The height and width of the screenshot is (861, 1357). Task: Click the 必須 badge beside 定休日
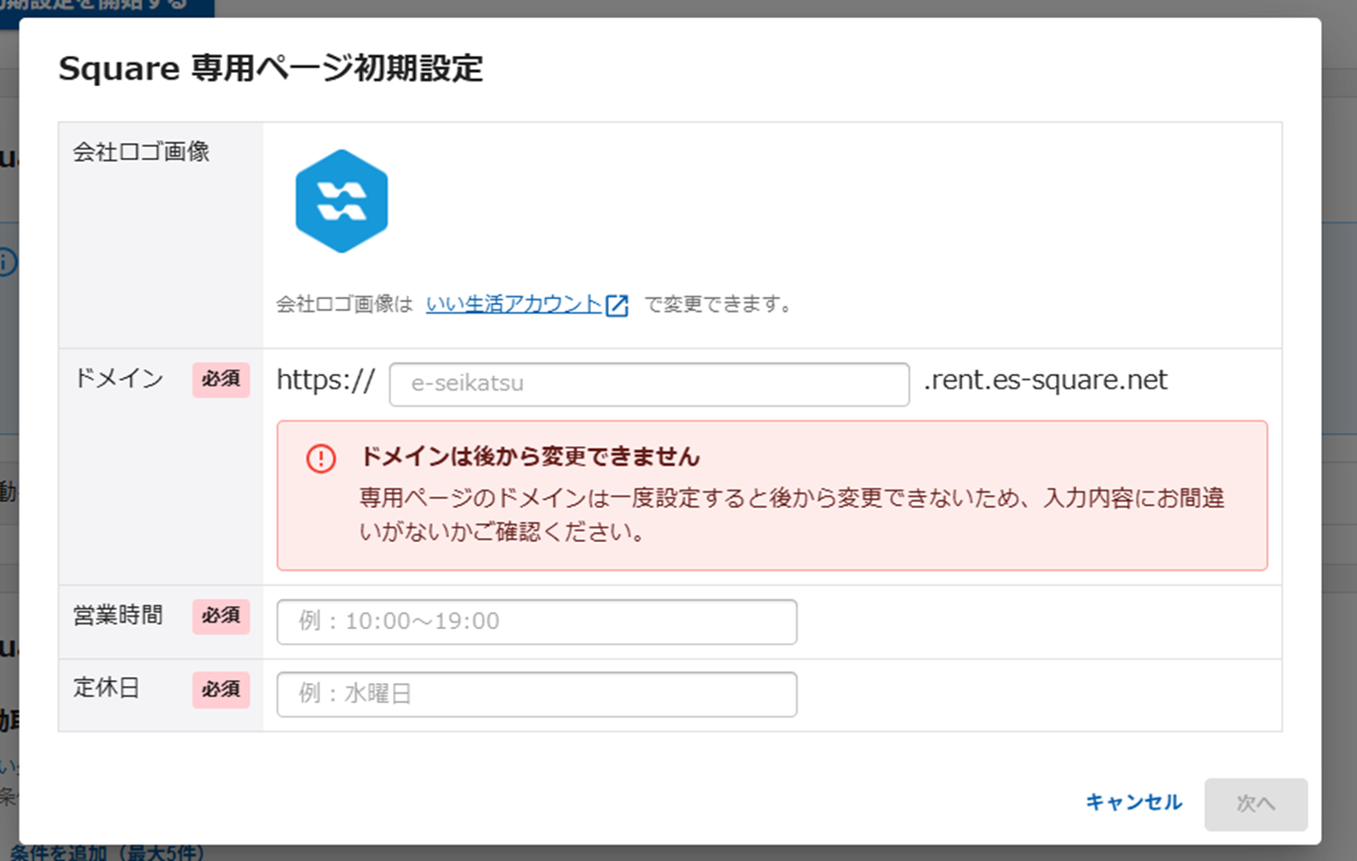pyautogui.click(x=221, y=690)
